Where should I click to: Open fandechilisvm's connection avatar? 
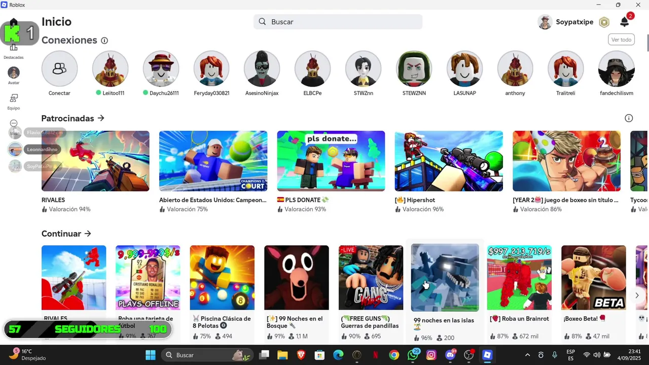click(617, 68)
